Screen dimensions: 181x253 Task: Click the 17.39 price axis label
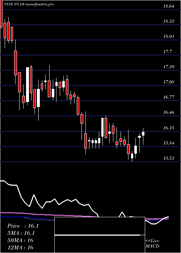[x=169, y=67]
